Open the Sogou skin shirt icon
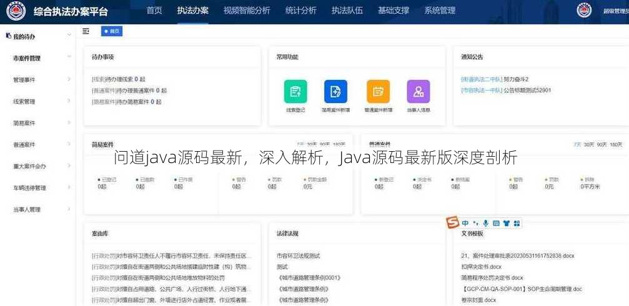The width and height of the screenshot is (629, 306). (506, 223)
